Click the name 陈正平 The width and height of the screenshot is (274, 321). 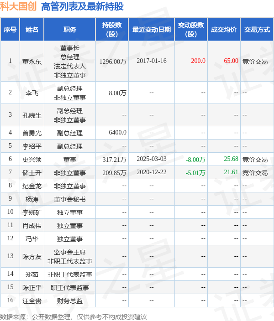point(32,288)
